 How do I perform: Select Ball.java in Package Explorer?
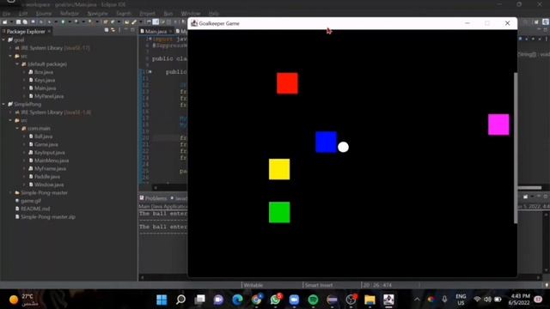tap(44, 136)
